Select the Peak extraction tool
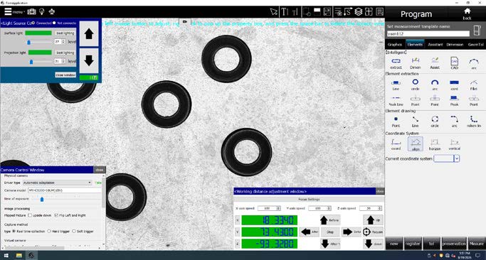 (455, 101)
